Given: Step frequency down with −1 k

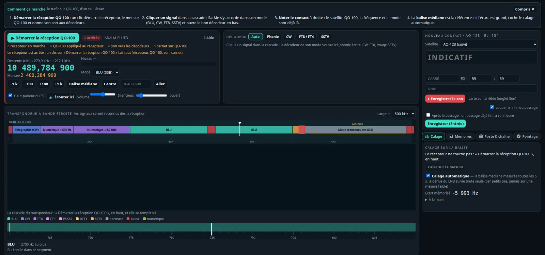Looking at the screenshot, I should [x=14, y=84].
